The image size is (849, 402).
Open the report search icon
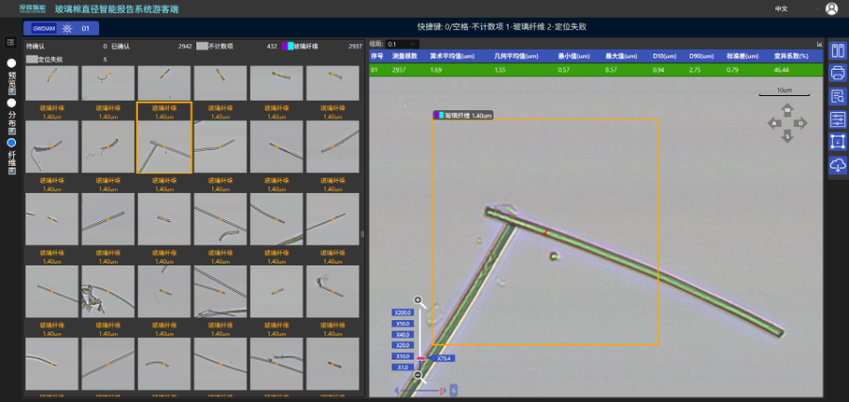point(838,96)
